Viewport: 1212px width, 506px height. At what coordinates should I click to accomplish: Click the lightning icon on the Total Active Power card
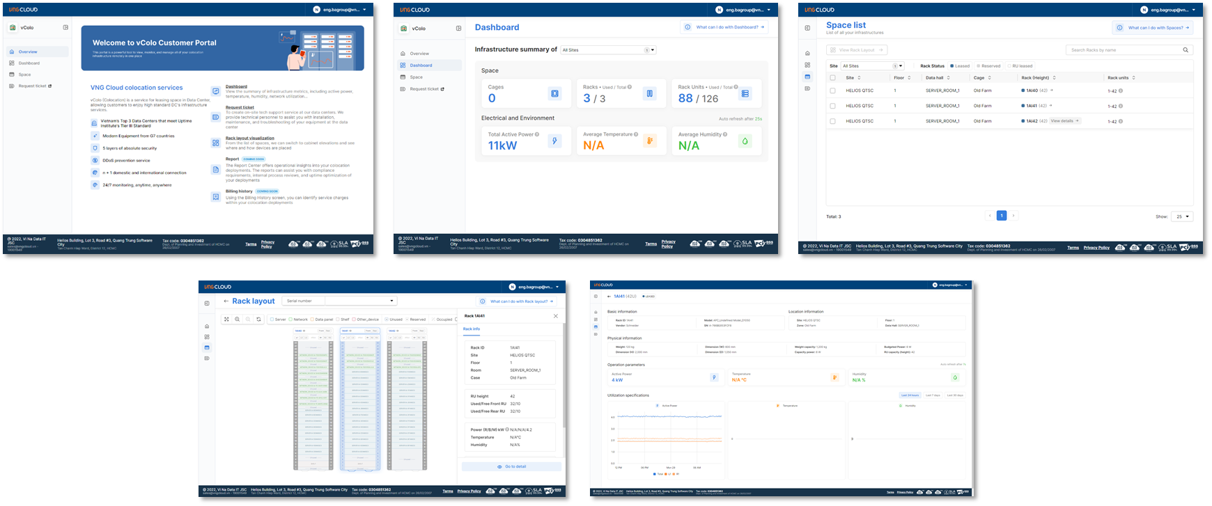pyautogui.click(x=554, y=141)
